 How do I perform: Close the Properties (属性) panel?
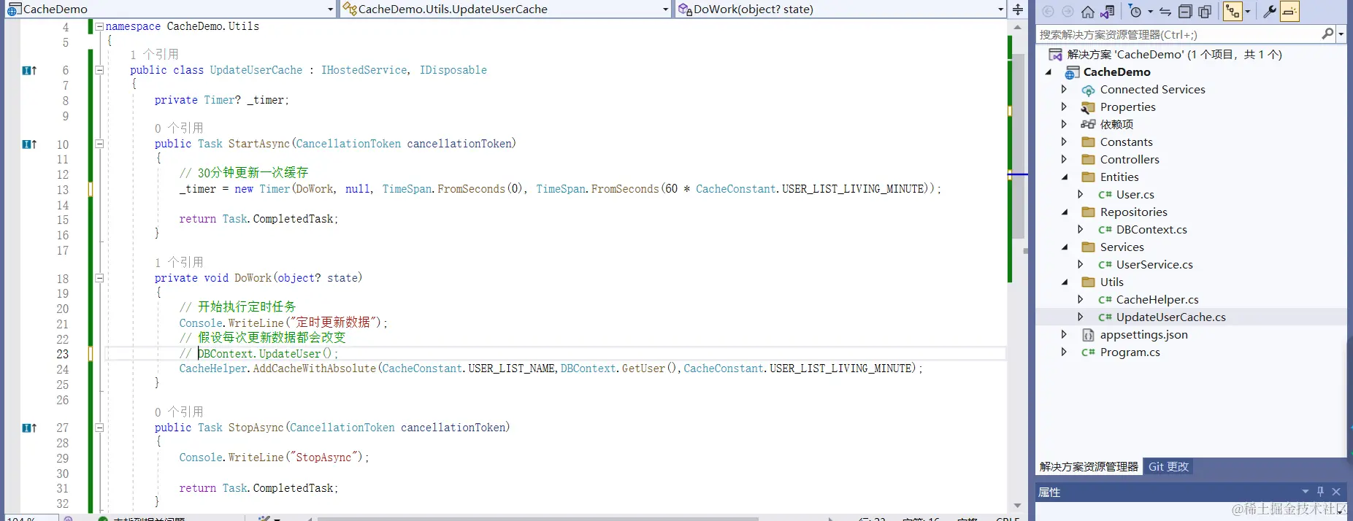(1336, 492)
